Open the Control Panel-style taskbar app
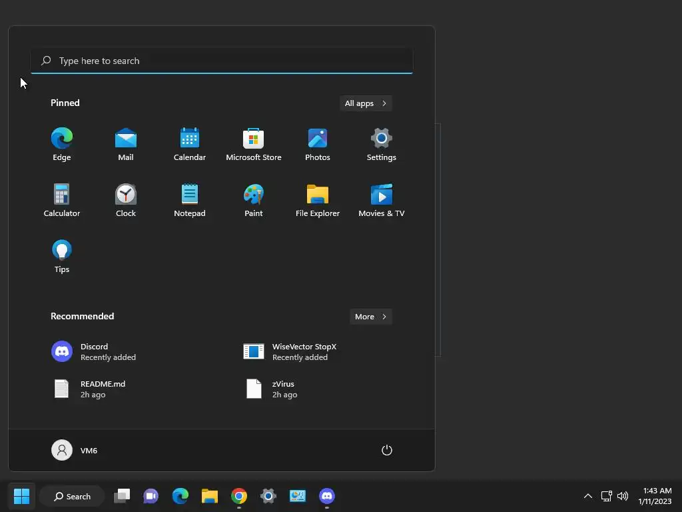682x512 pixels. [298, 496]
